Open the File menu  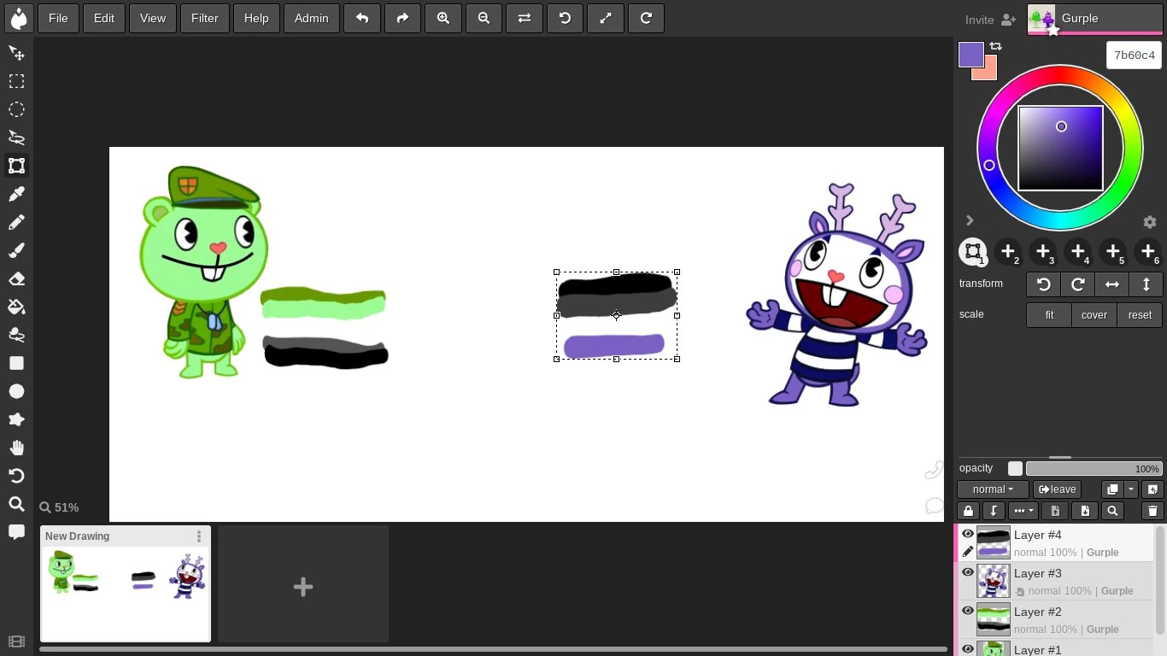58,18
